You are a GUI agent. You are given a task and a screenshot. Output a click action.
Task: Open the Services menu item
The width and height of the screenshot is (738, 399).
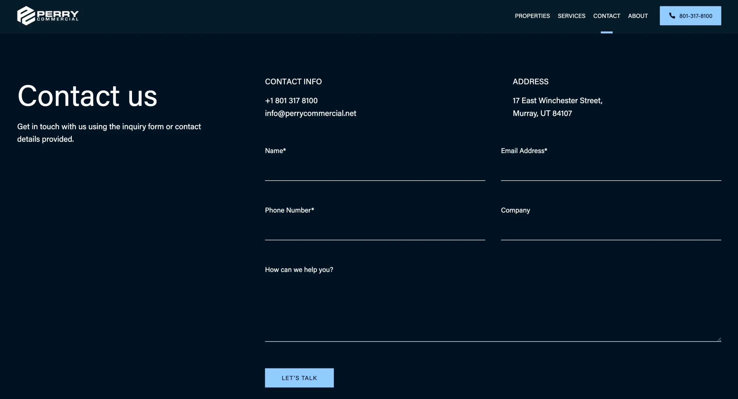571,16
